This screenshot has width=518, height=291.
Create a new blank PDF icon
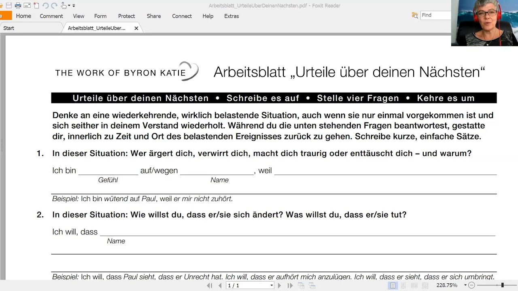click(36, 6)
